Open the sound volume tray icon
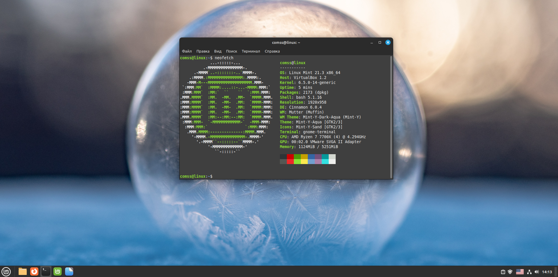This screenshot has width=558, height=277. [536, 272]
